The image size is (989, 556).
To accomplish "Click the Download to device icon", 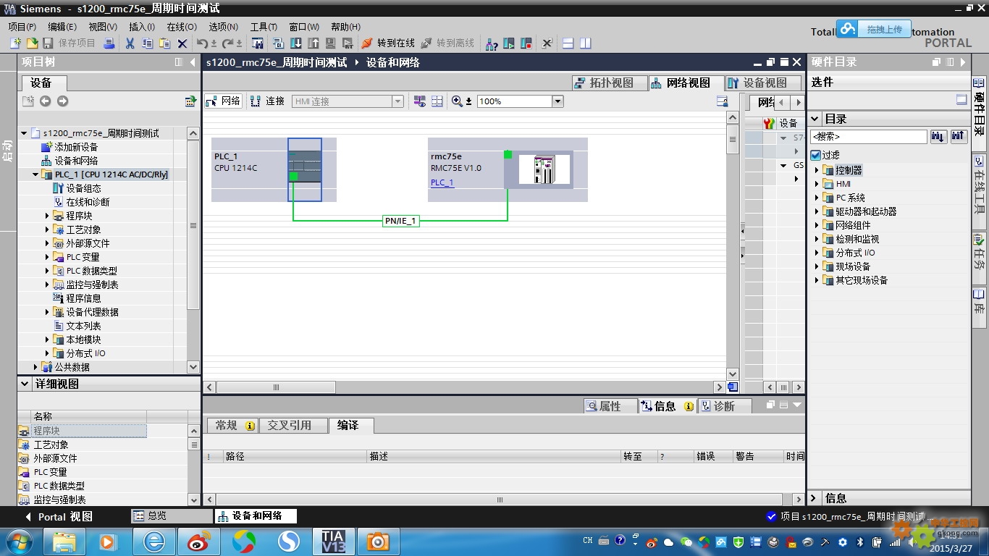I will [296, 43].
